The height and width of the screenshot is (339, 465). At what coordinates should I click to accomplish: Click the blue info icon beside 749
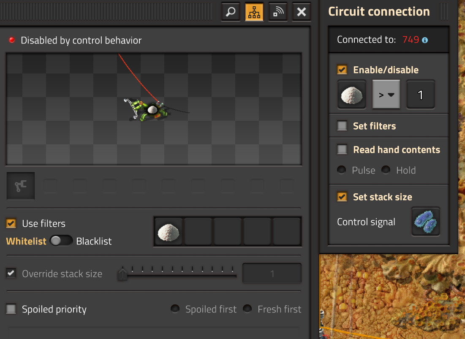(425, 40)
